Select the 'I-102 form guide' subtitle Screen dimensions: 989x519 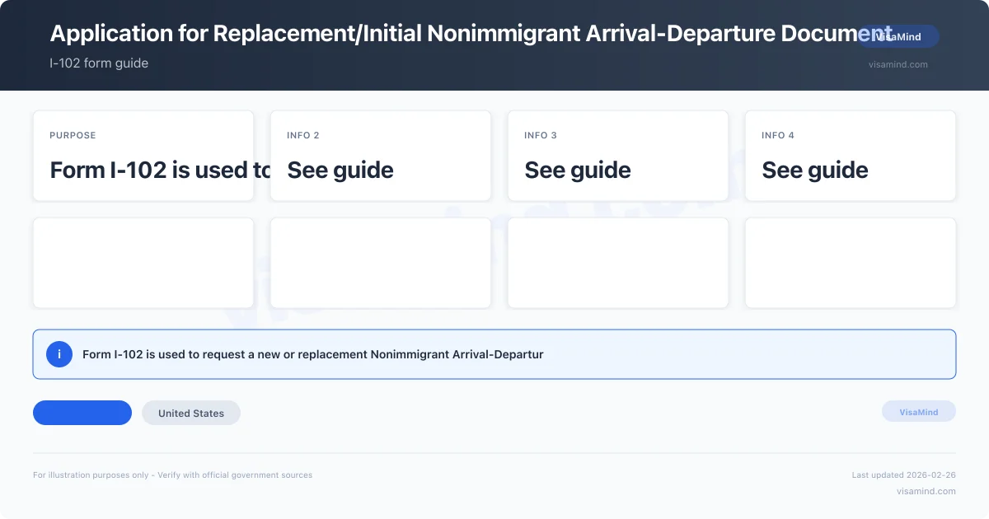point(99,63)
